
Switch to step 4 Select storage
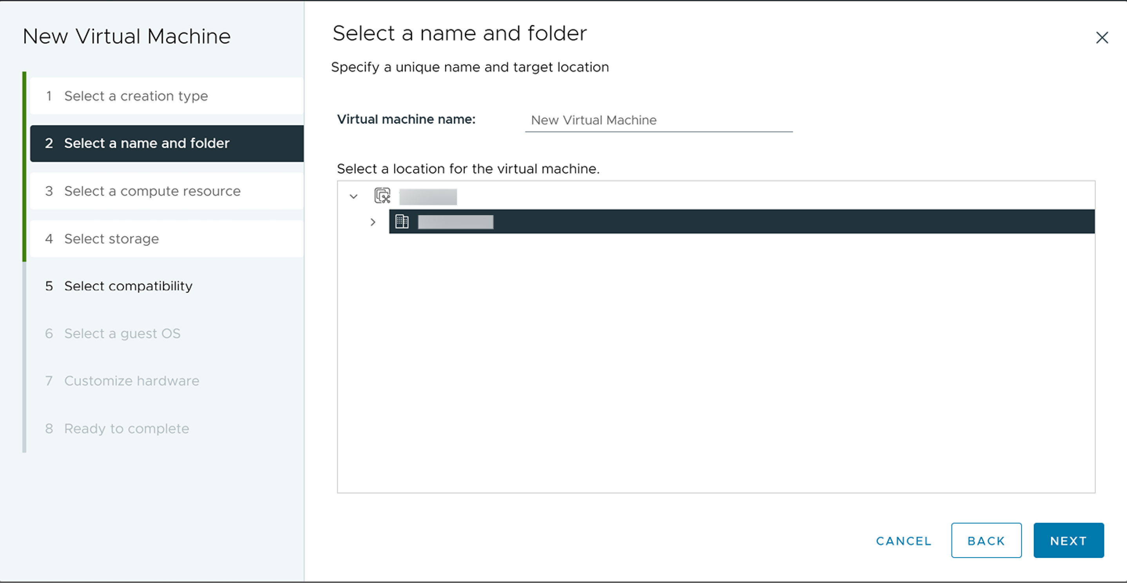click(x=112, y=238)
